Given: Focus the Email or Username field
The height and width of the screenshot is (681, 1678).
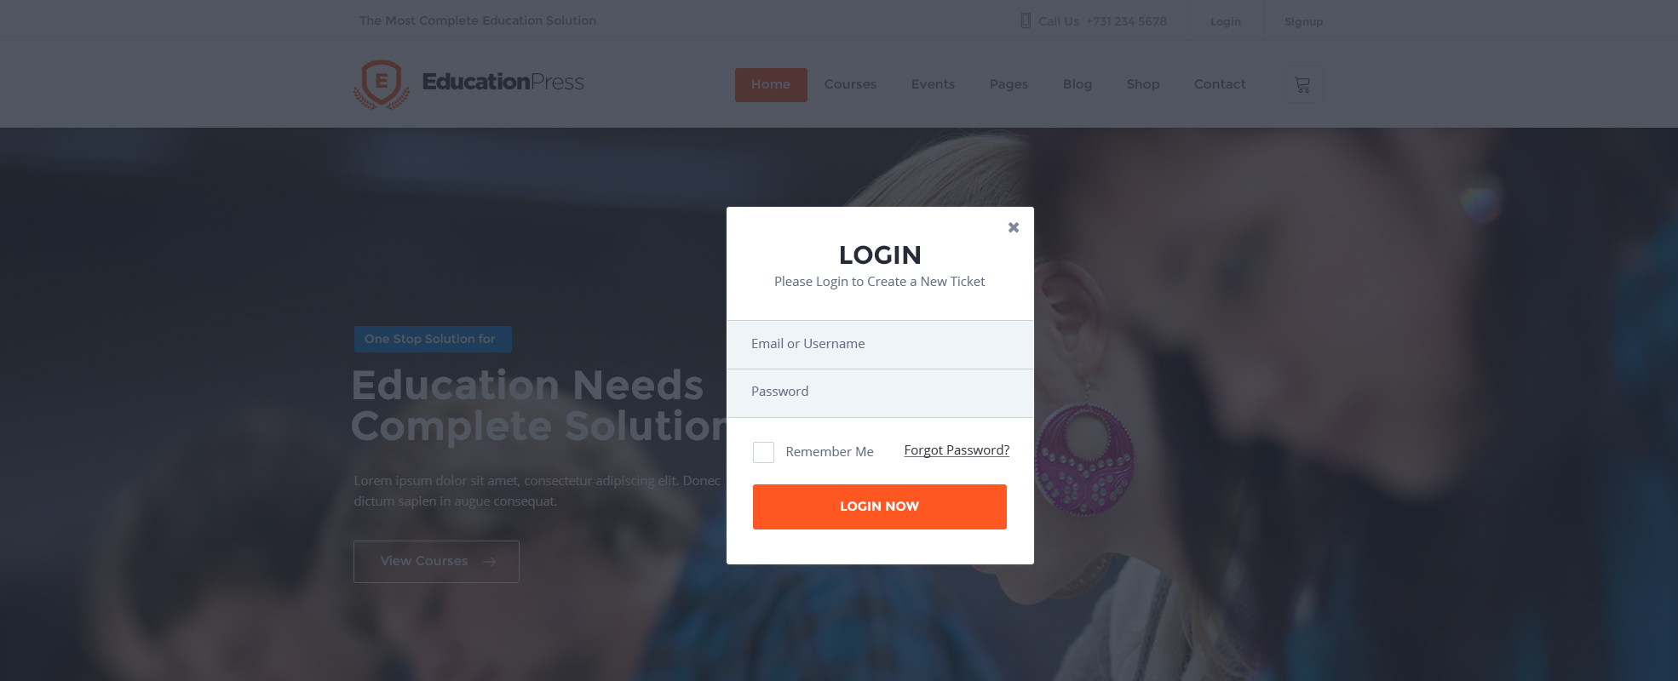Looking at the screenshot, I should [880, 344].
